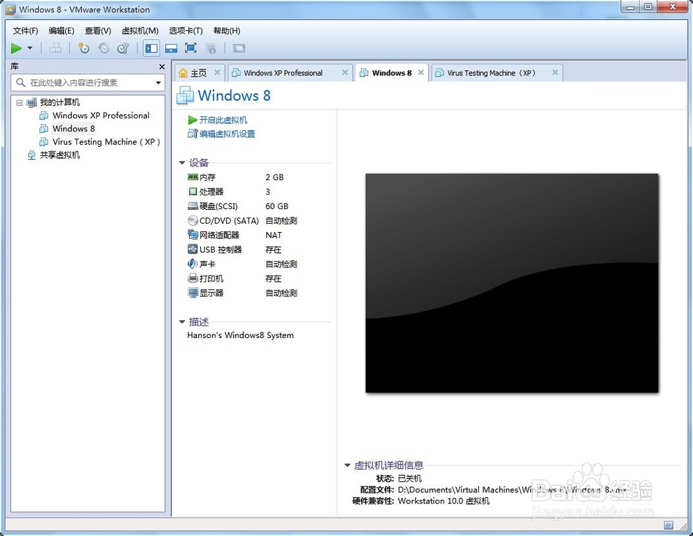The height and width of the screenshot is (536, 693).
Task: Open the 编辑(E) menu
Action: point(62,31)
